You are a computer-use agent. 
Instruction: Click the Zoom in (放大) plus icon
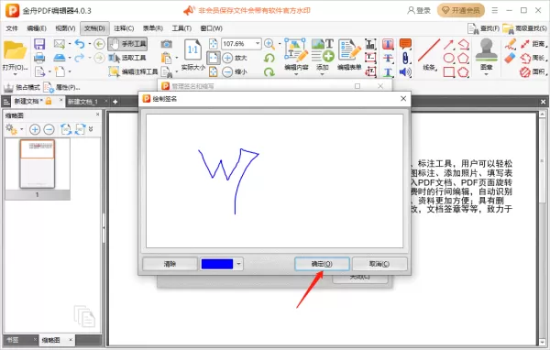(227, 58)
